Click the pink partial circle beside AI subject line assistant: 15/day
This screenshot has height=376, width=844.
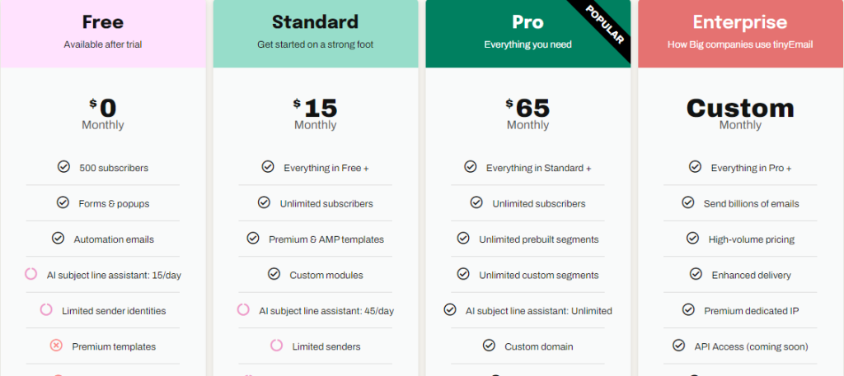(31, 274)
